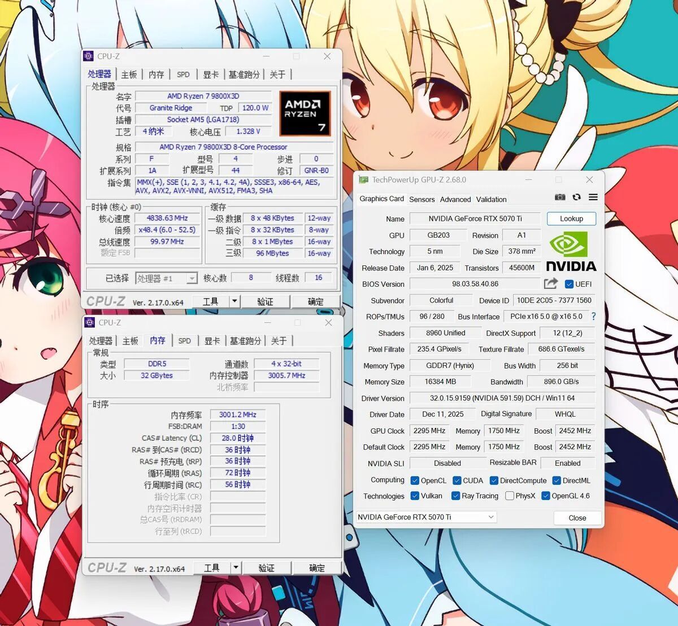Image resolution: width=678 pixels, height=626 pixels.
Task: Take GPU-Z screenshot with camera icon
Action: click(560, 197)
